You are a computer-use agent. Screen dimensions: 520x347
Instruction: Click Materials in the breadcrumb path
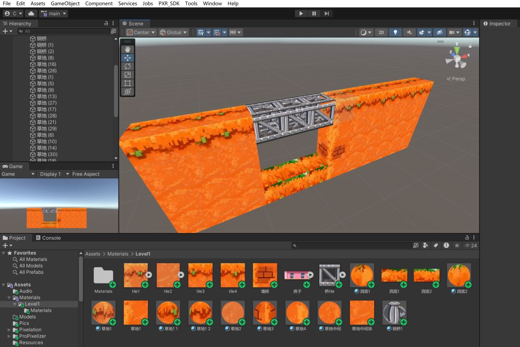point(118,254)
